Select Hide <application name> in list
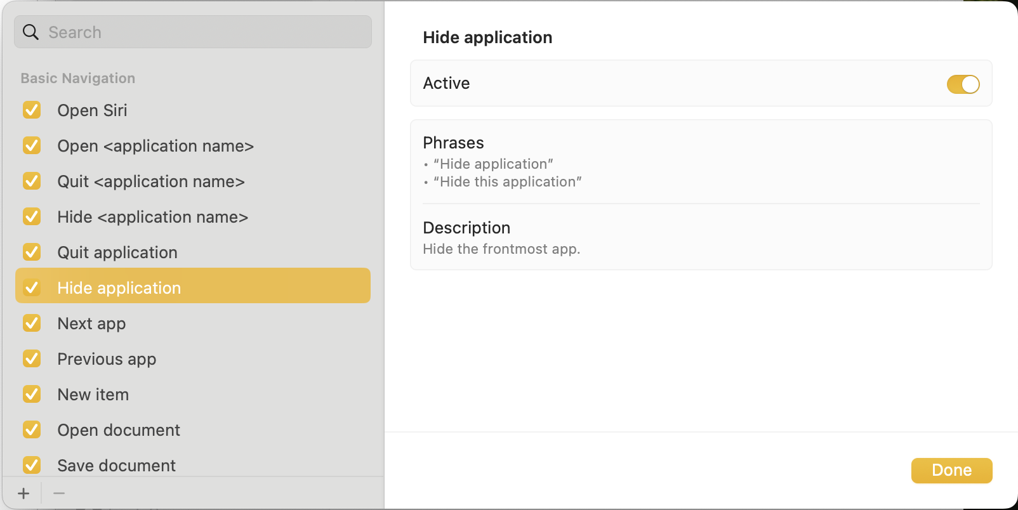The image size is (1018, 510). (x=152, y=217)
